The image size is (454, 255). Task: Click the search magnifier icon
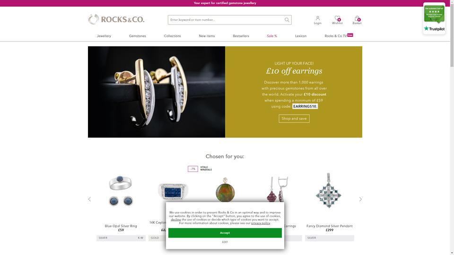(287, 20)
